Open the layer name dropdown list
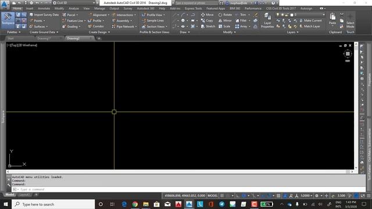The height and width of the screenshot is (209, 372). pyautogui.click(x=300, y=15)
